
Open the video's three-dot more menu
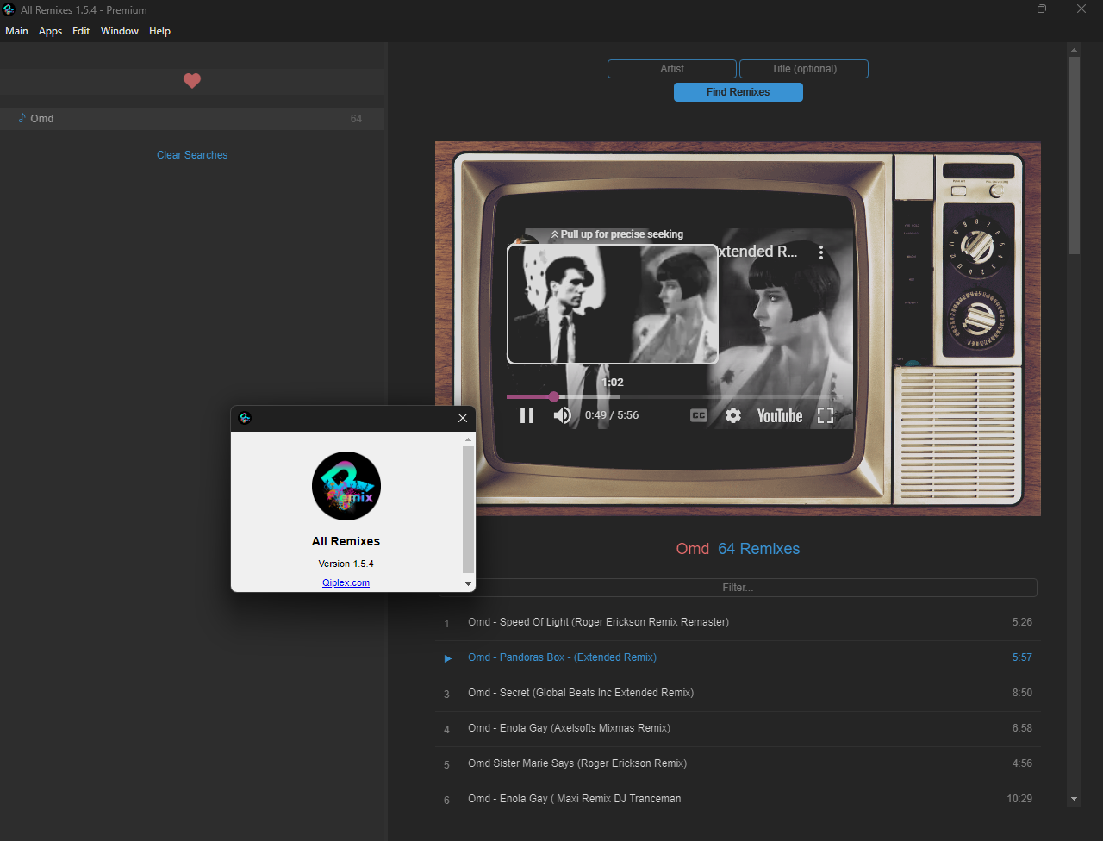pos(821,252)
